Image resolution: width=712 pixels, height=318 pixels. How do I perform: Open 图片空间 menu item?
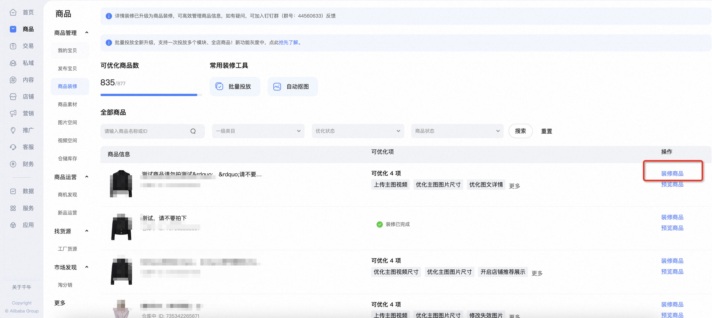tap(67, 122)
